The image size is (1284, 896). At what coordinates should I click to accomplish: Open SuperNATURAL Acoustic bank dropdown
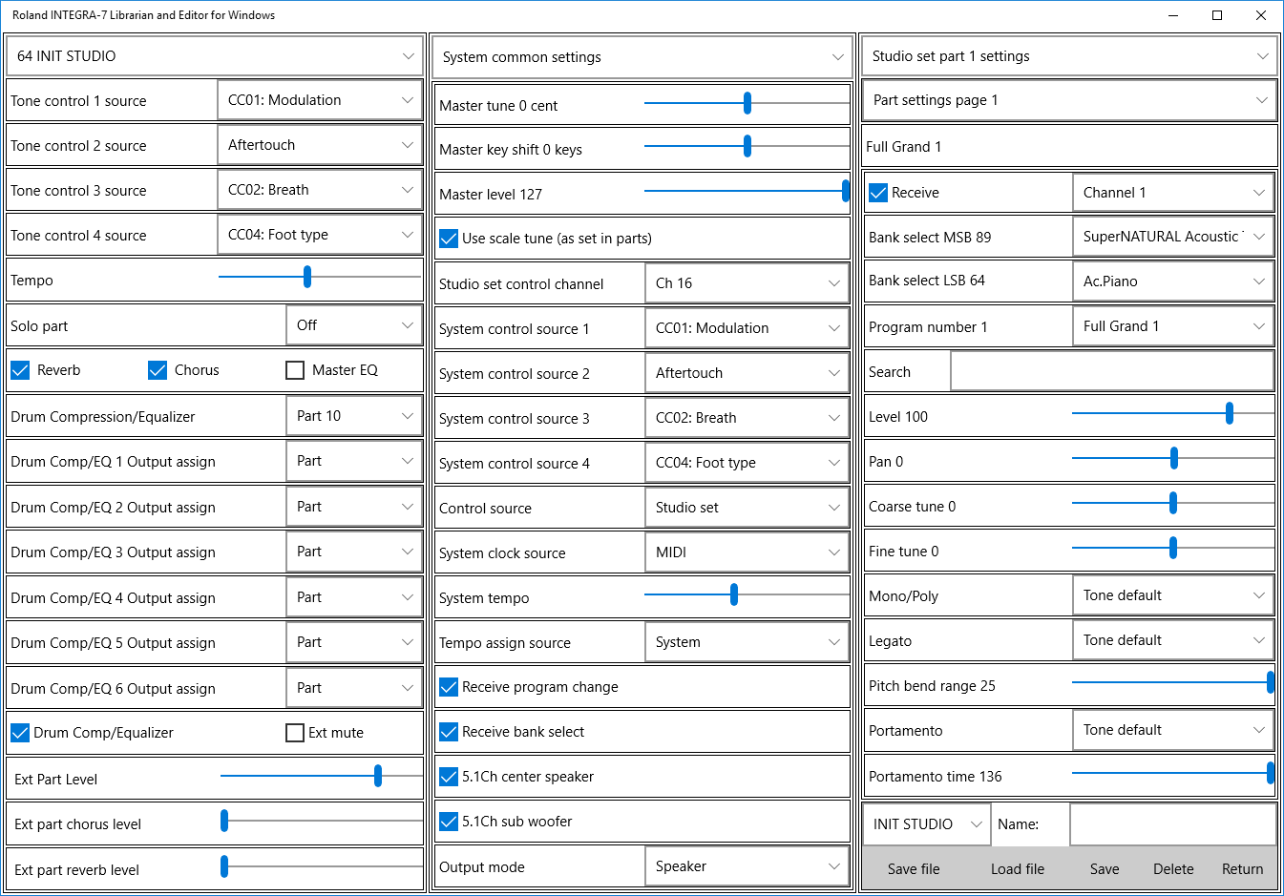pos(1173,237)
